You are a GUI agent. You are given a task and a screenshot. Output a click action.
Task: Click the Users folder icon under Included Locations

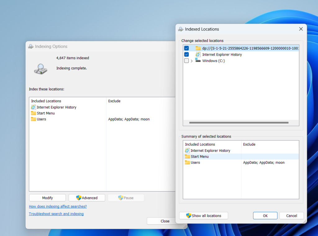click(x=33, y=119)
